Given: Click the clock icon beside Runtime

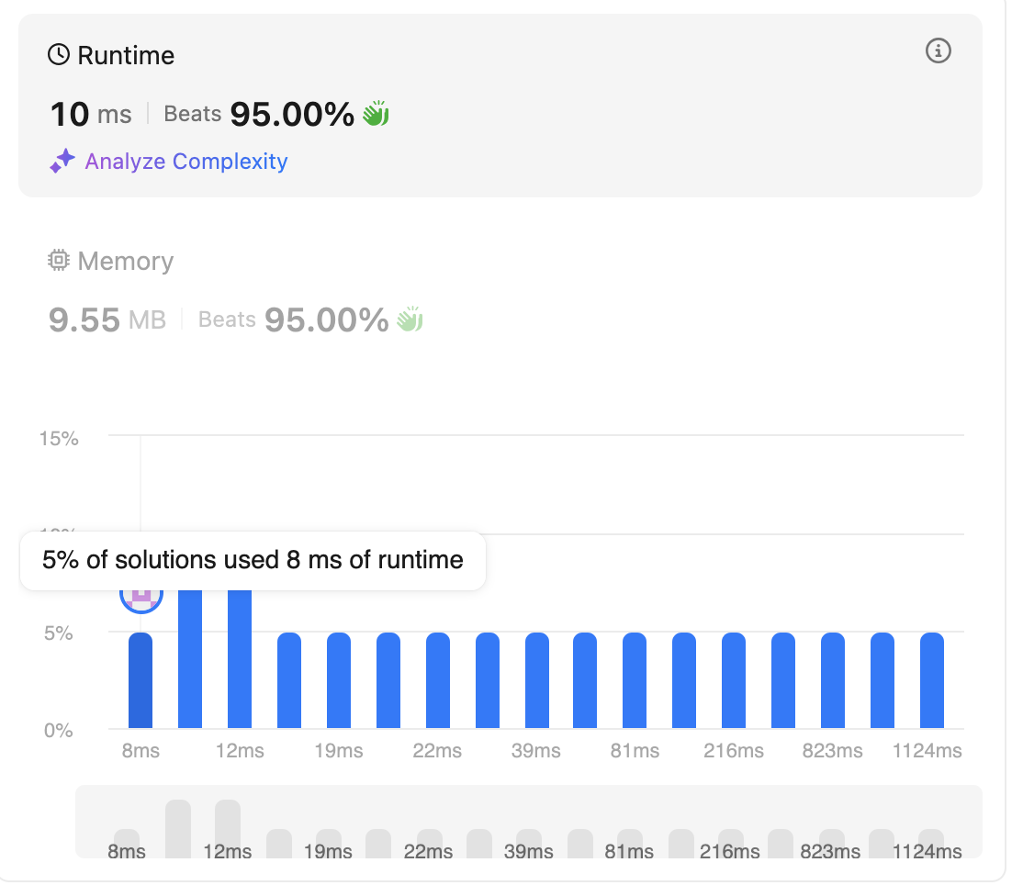Looking at the screenshot, I should (58, 55).
